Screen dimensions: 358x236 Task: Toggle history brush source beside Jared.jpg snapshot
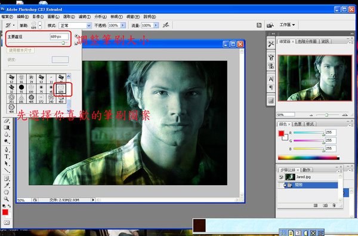[281, 177]
